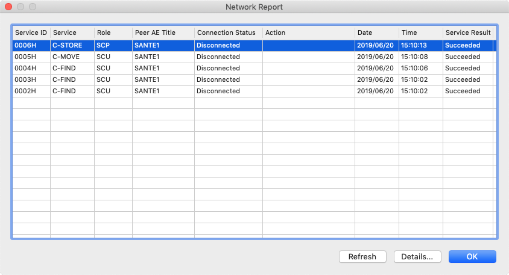Open the Details... dialog button
The width and height of the screenshot is (509, 275).
point(417,257)
